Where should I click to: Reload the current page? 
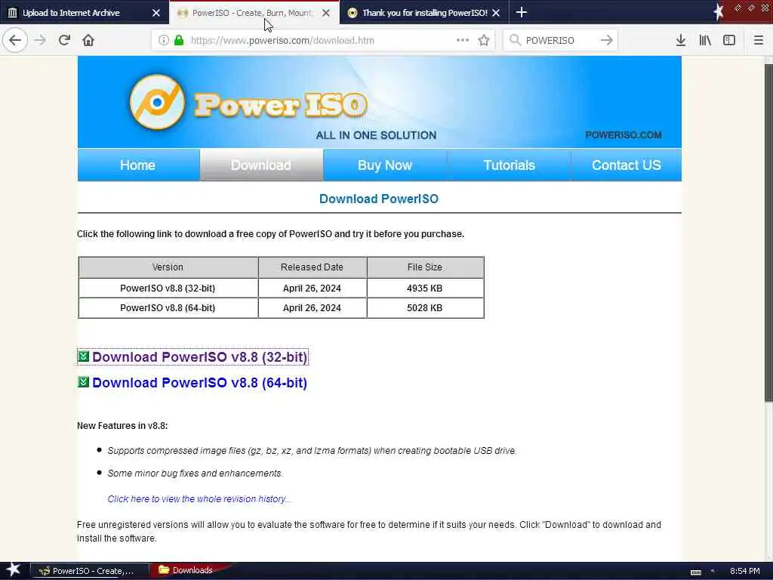click(64, 41)
